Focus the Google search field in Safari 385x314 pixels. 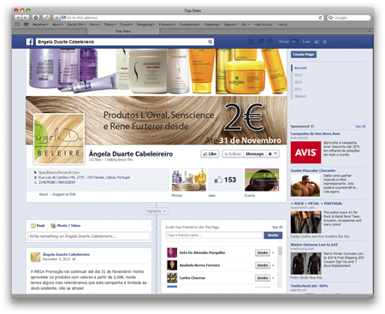point(348,18)
